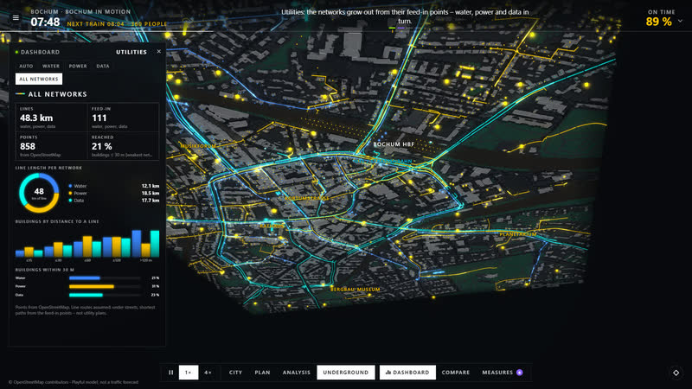
Task: Click the tallest cyan histogram bar
Action: click(x=155, y=244)
